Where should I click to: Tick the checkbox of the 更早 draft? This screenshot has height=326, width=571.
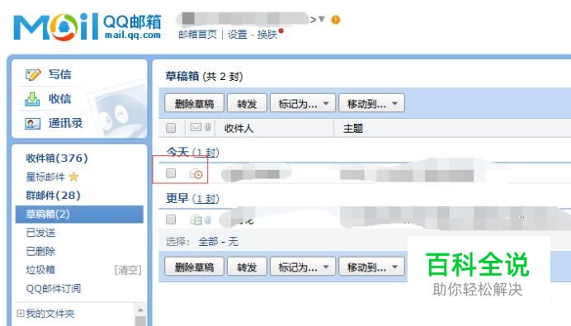tap(171, 220)
